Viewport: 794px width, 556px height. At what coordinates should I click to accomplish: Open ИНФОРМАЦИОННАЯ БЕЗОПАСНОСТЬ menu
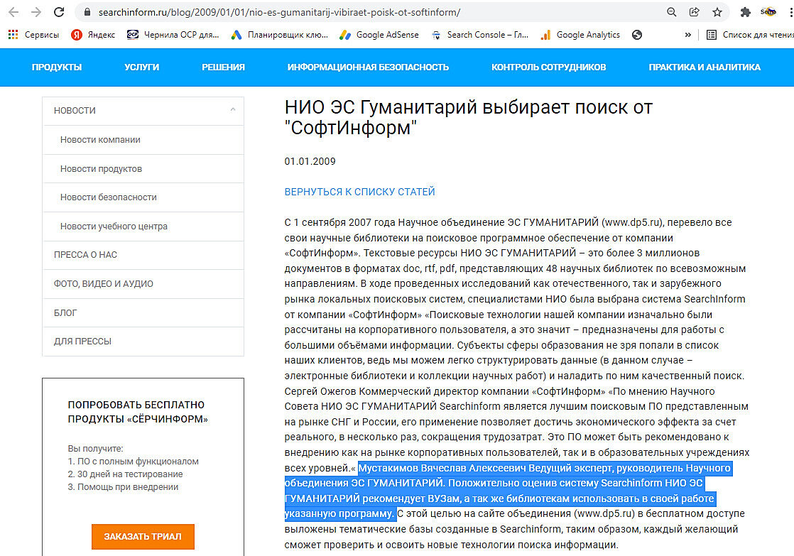coord(368,67)
